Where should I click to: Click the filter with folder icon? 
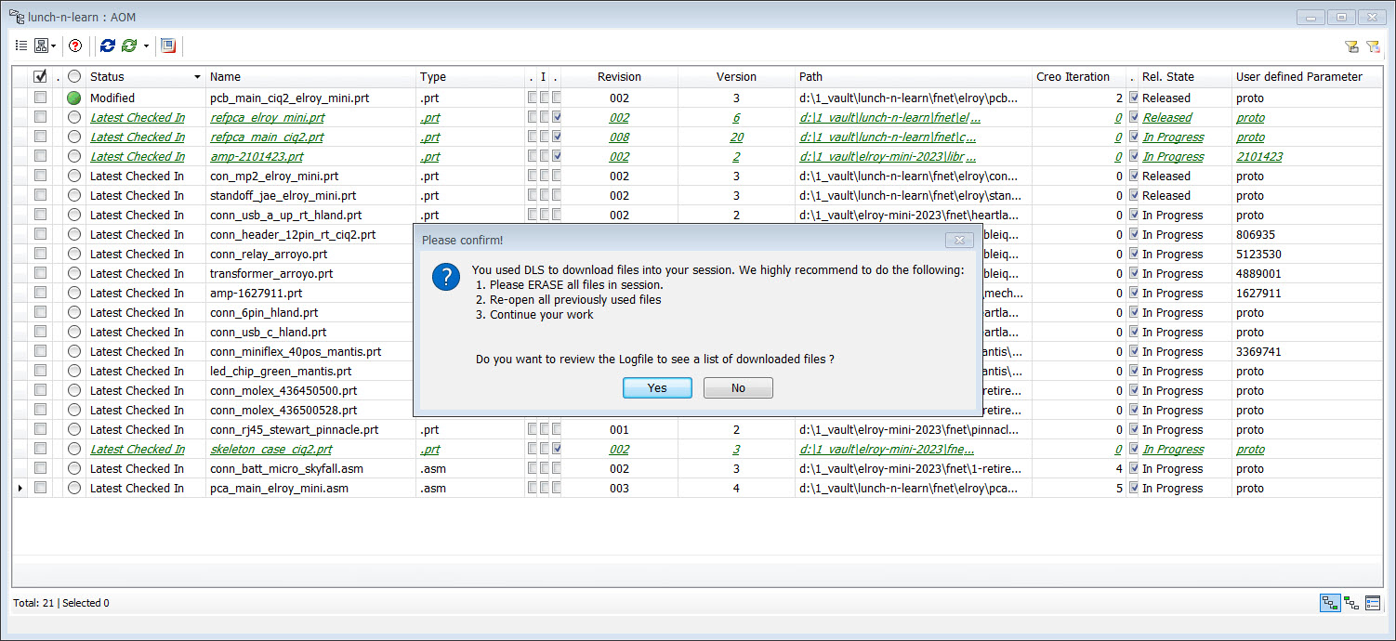(1352, 46)
